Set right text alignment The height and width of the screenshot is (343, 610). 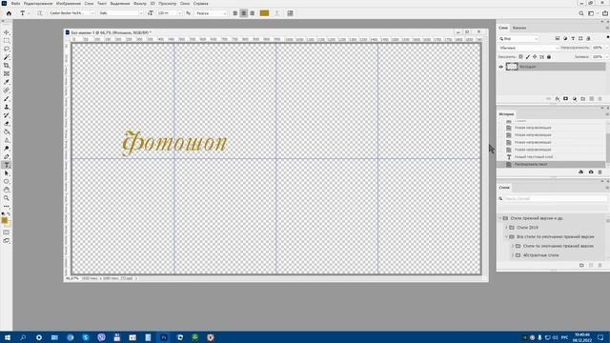[252, 13]
